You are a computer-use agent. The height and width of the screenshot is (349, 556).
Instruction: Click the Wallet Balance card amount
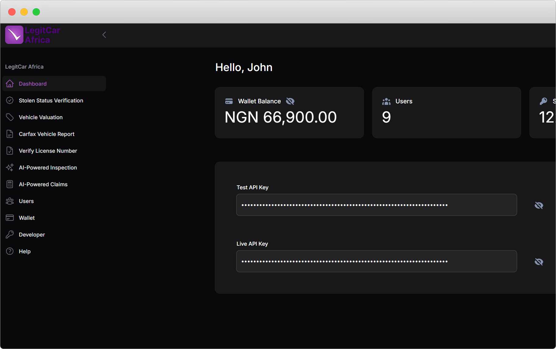click(x=280, y=117)
